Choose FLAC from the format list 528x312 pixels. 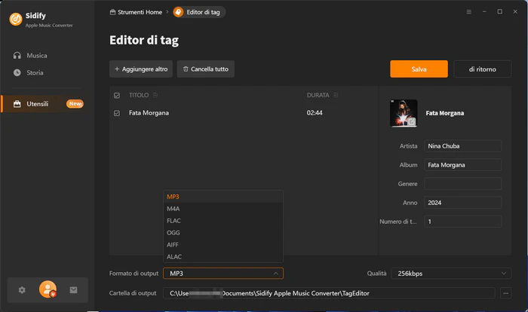click(223, 221)
